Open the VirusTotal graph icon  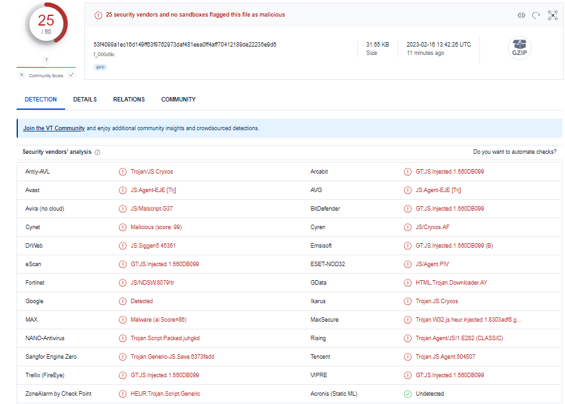(553, 15)
